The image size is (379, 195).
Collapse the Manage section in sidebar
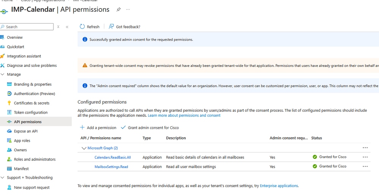[x=3, y=75]
